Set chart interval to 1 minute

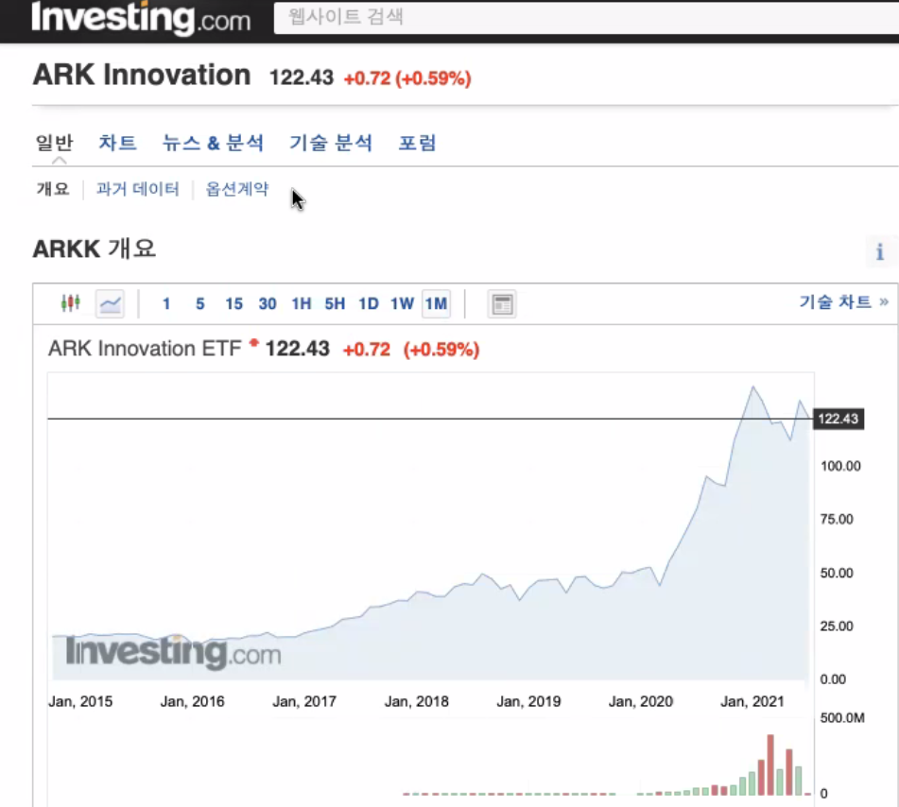(x=166, y=303)
